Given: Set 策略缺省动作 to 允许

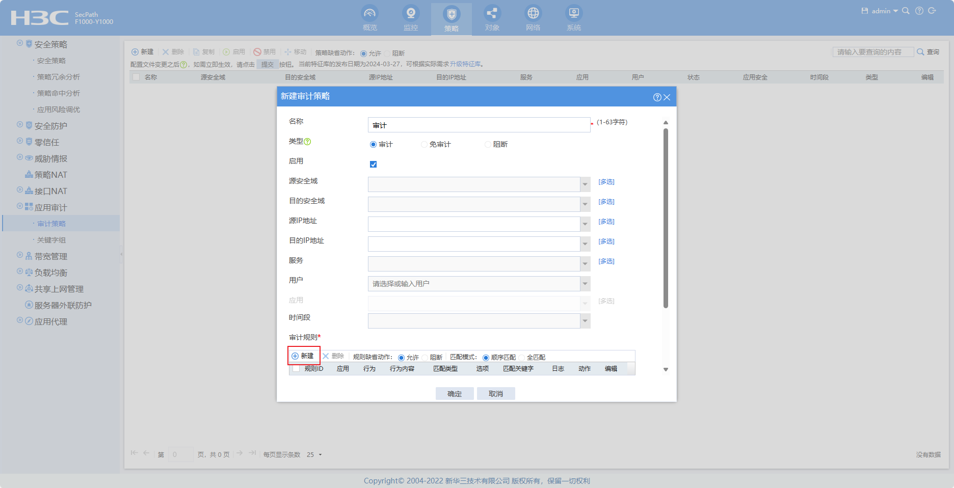Looking at the screenshot, I should [363, 53].
